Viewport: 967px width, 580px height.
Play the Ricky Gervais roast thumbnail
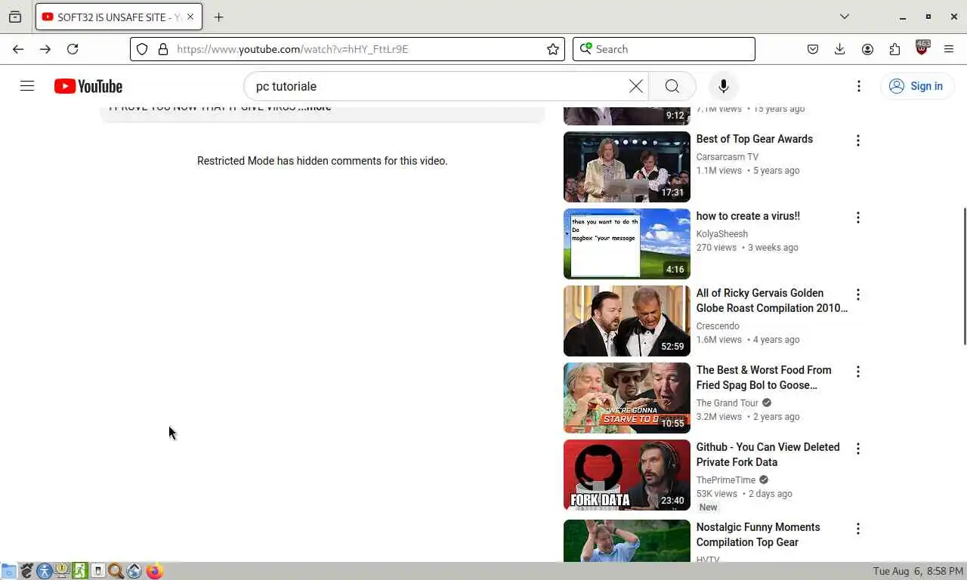pyautogui.click(x=627, y=321)
